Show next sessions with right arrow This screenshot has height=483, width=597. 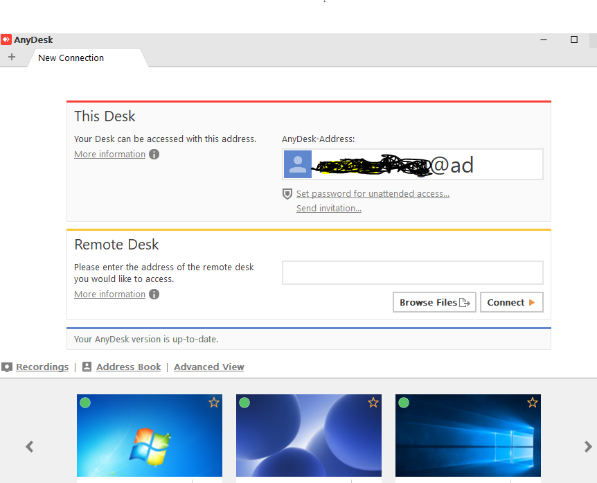[x=588, y=446]
